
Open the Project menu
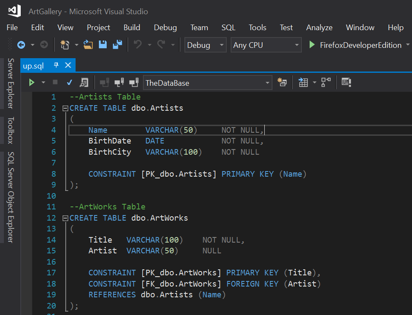[98, 28]
